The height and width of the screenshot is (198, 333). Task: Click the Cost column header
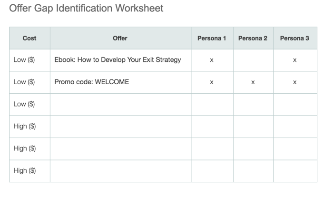pyautogui.click(x=29, y=38)
